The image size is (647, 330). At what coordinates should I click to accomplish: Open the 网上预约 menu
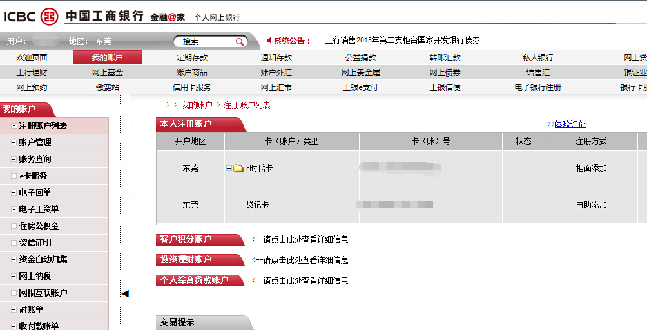32,87
